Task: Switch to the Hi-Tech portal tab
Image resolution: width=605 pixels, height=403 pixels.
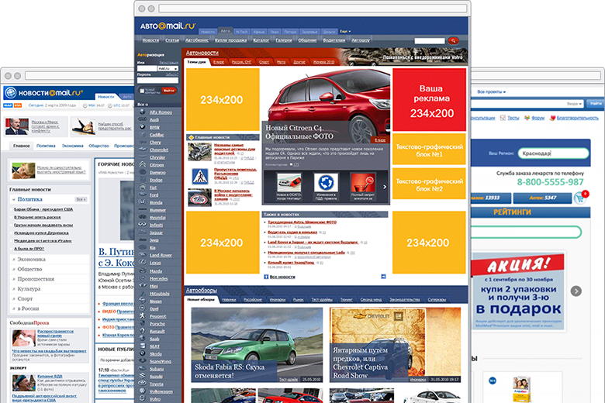Action: pyautogui.click(x=241, y=32)
